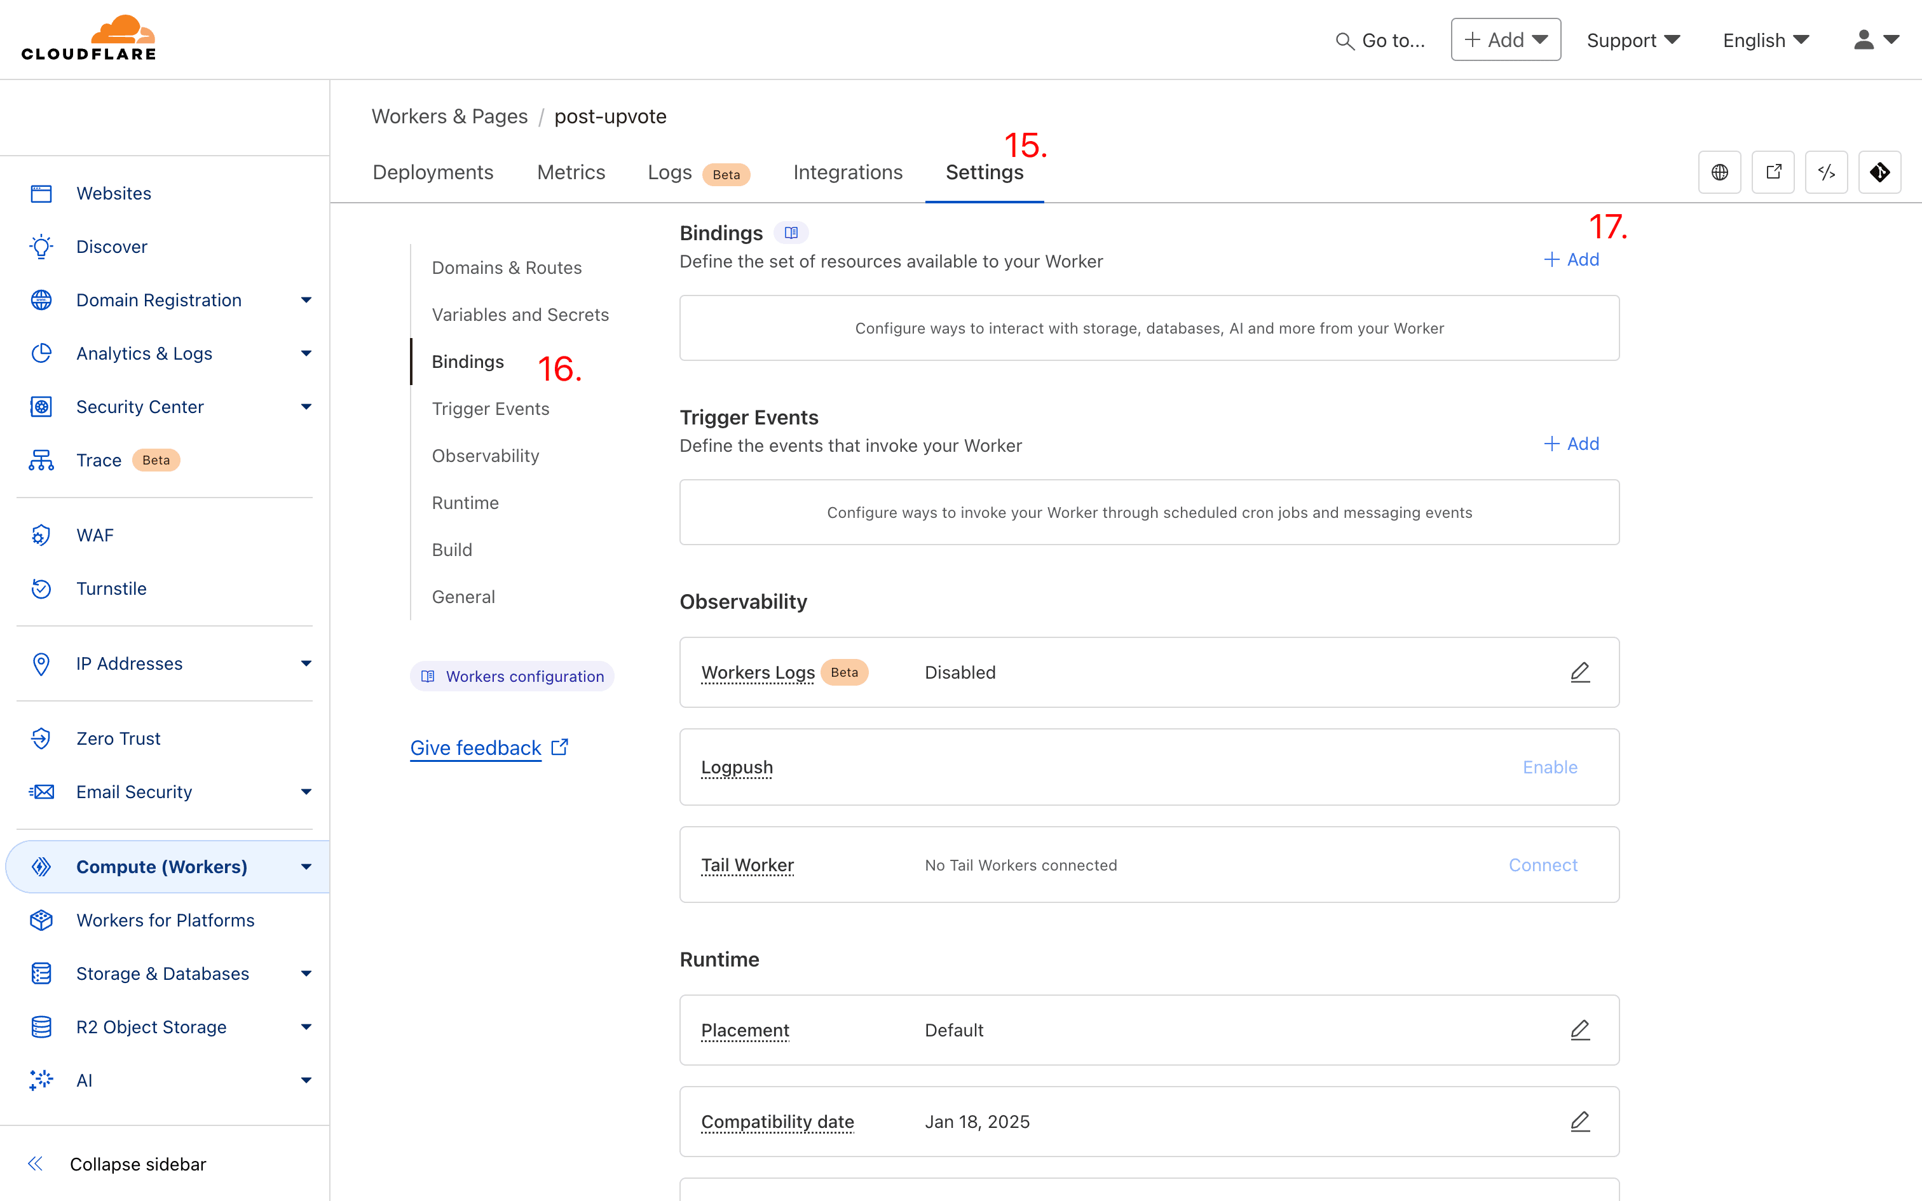Switch to the Deployments tab

pyautogui.click(x=433, y=172)
